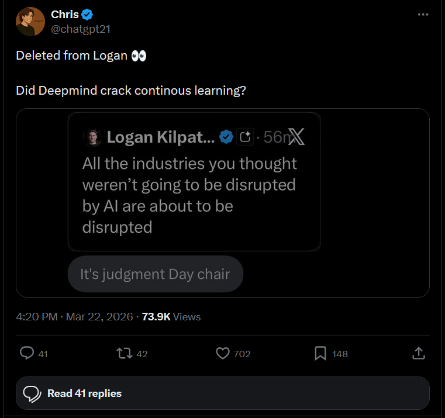Click the It's judgment Day chair bubble
This screenshot has height=418, width=445.
pos(155,274)
